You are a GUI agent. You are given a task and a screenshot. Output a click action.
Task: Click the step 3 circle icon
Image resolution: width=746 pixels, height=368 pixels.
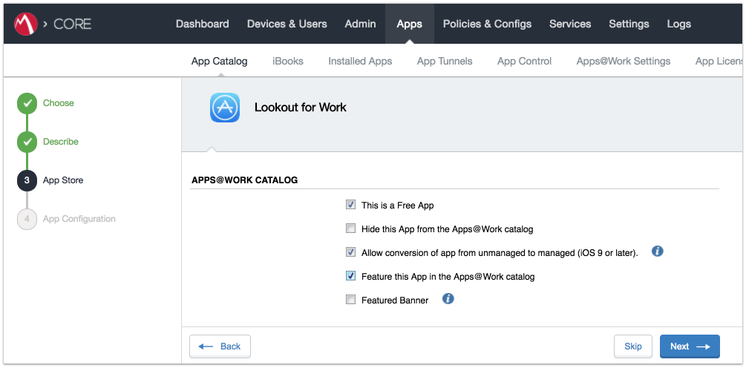coord(27,181)
